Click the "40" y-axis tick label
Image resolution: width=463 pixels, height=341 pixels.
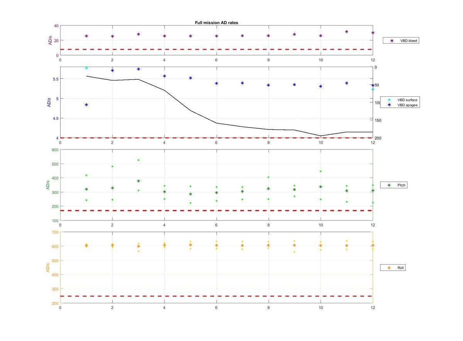[x=56, y=26]
